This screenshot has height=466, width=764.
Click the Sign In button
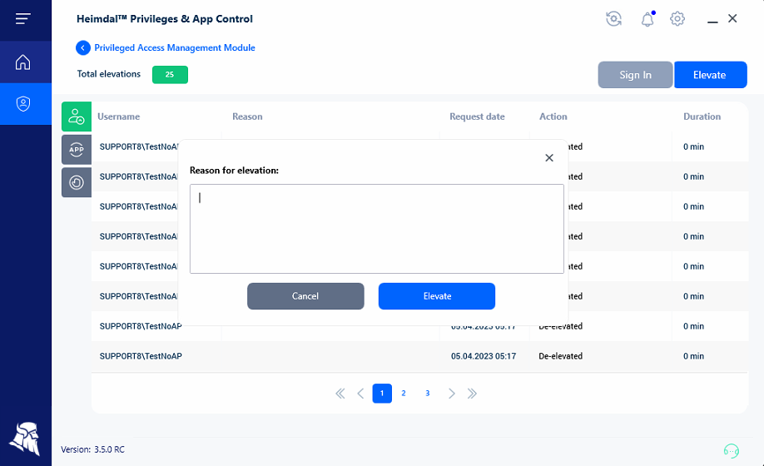coord(635,75)
